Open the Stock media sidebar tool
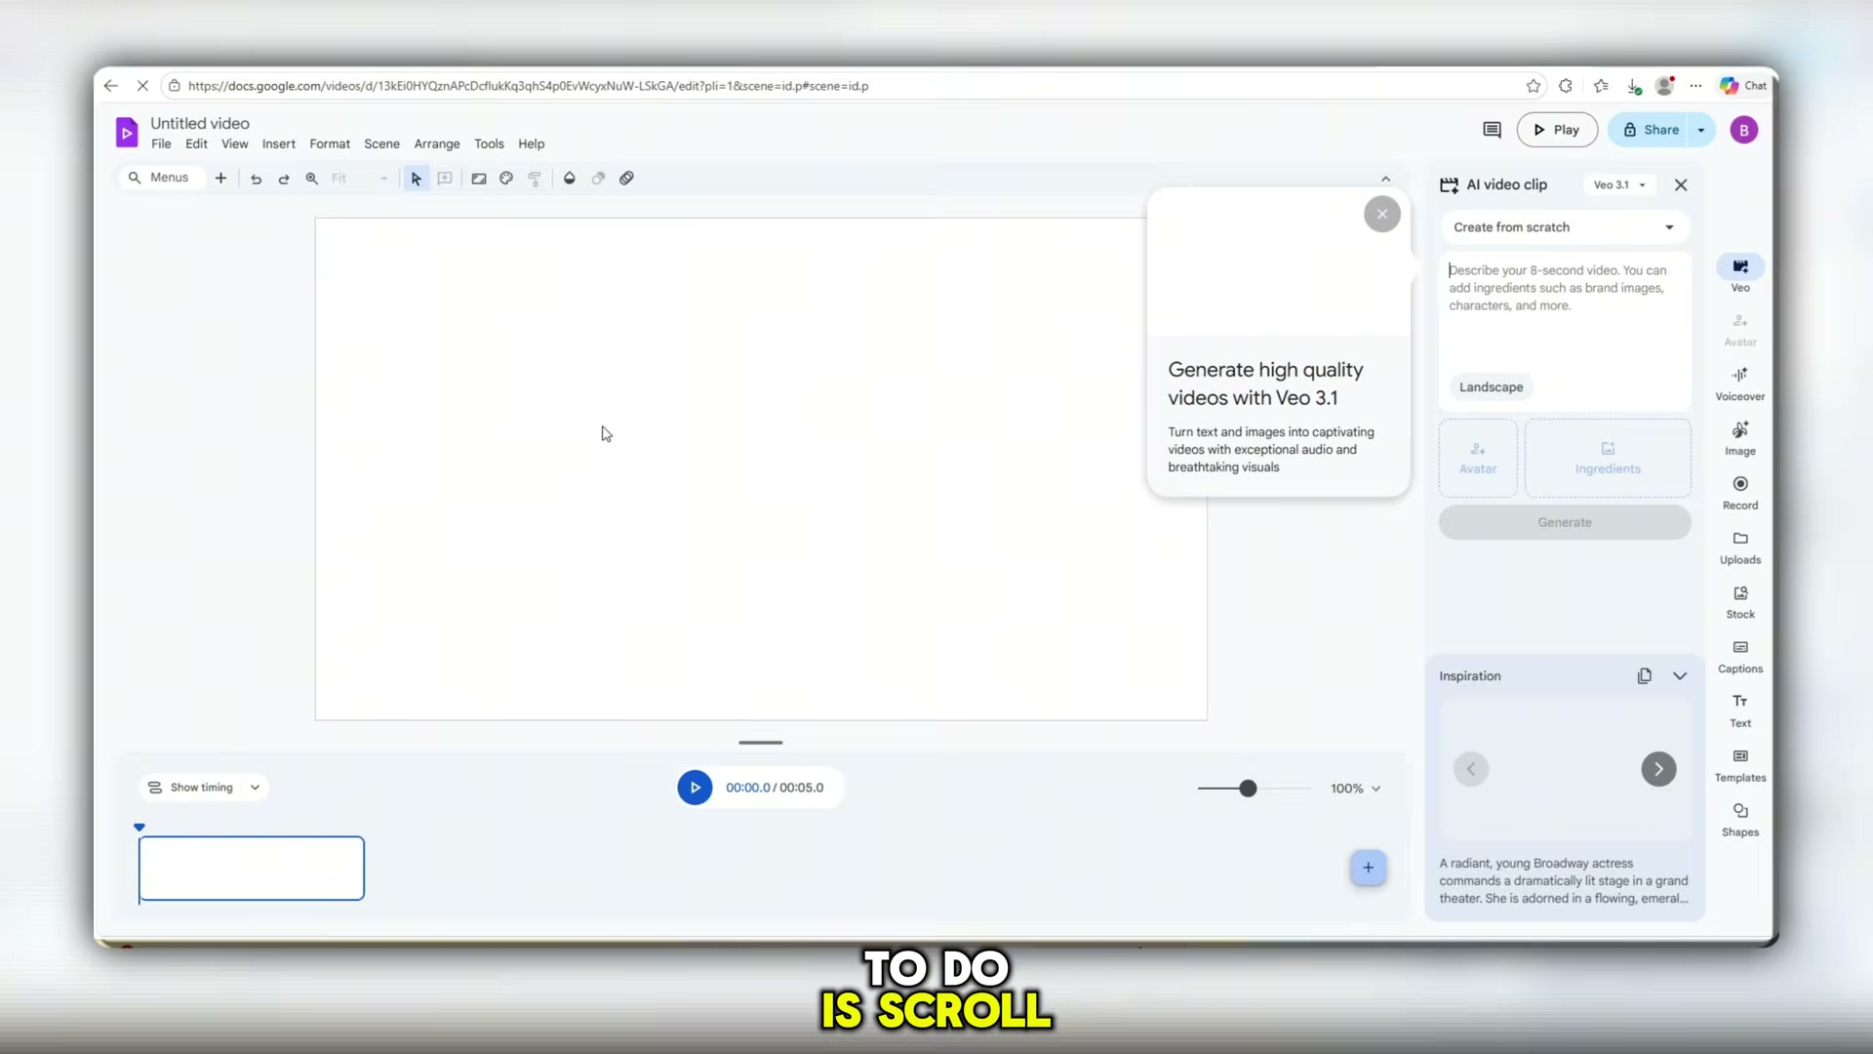This screenshot has width=1873, height=1054. [1740, 602]
